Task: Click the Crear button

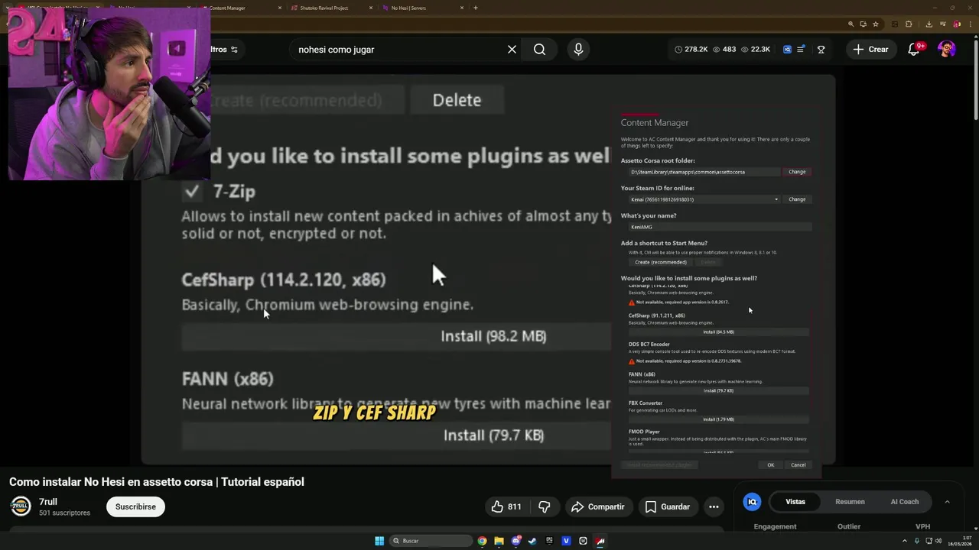Action: (x=871, y=49)
